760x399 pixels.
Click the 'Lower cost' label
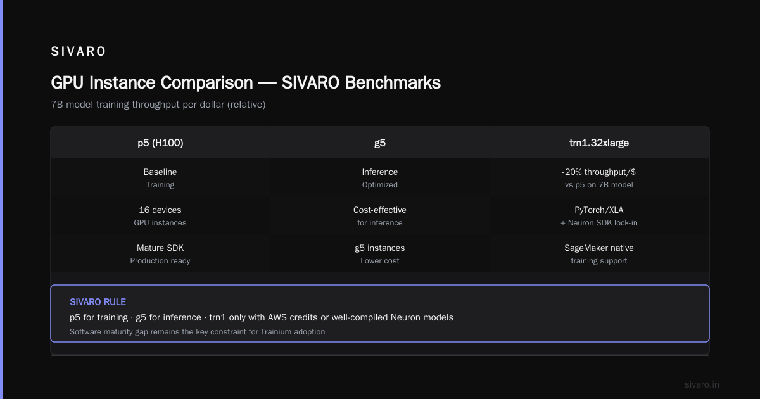380,261
